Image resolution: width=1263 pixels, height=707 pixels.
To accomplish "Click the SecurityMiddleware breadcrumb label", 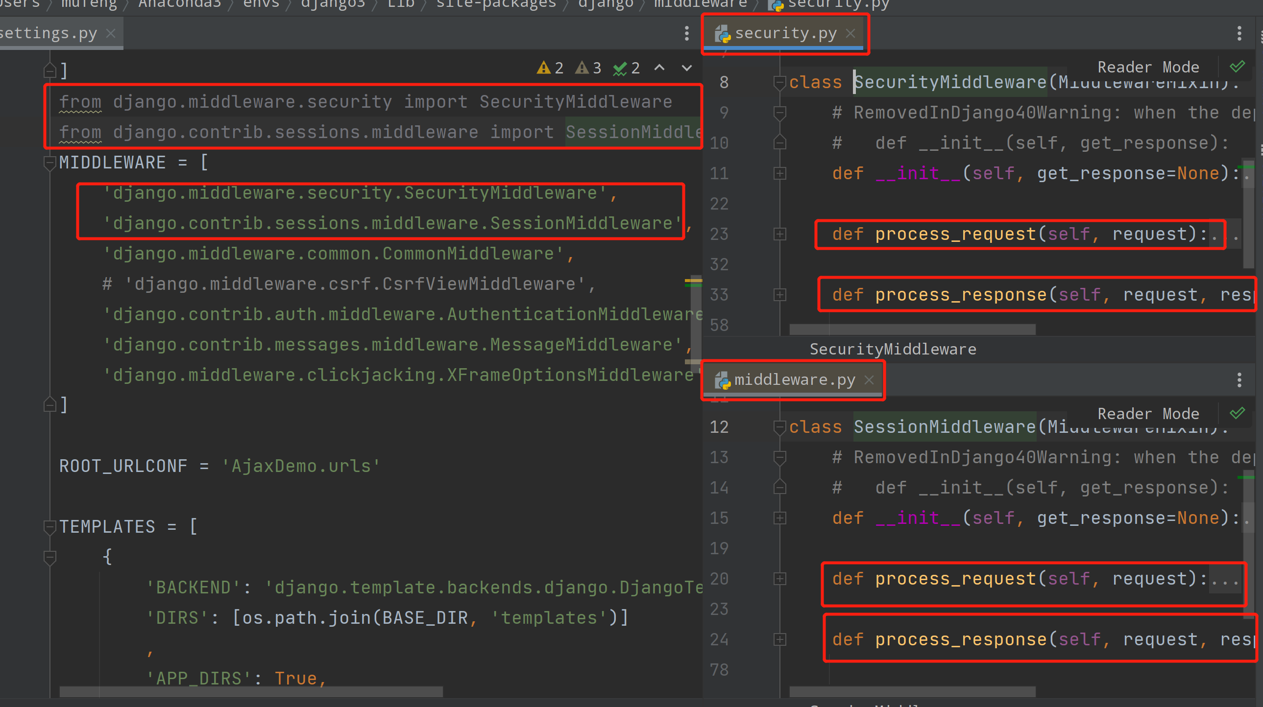I will (892, 349).
